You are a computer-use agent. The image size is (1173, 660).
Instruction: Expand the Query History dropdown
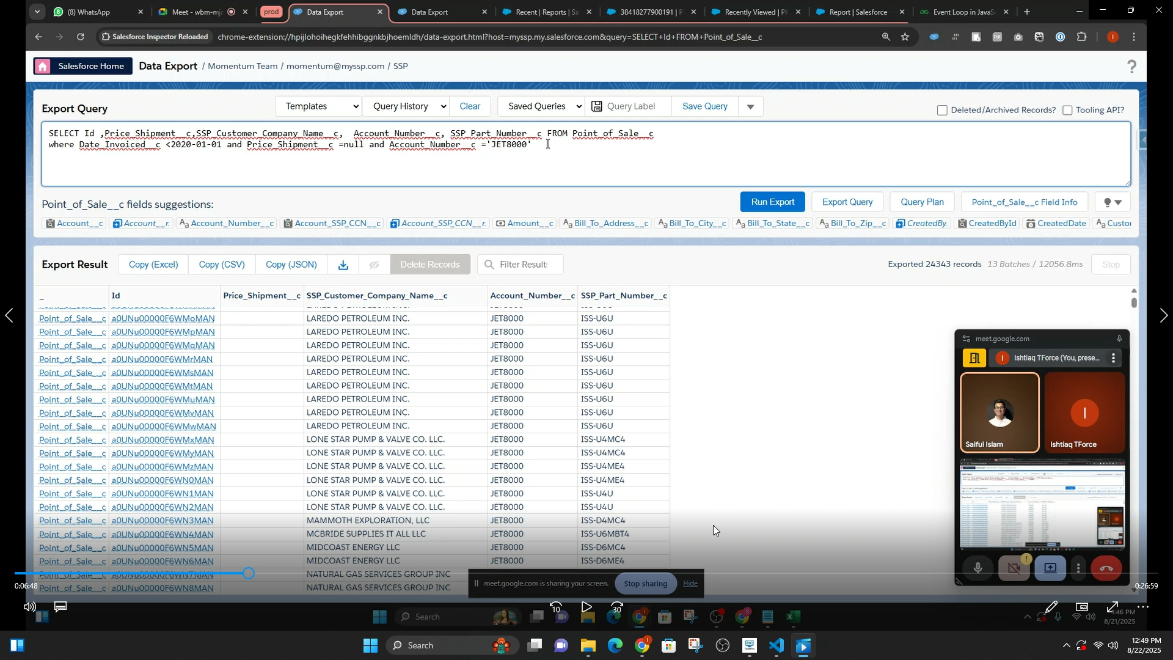(406, 106)
